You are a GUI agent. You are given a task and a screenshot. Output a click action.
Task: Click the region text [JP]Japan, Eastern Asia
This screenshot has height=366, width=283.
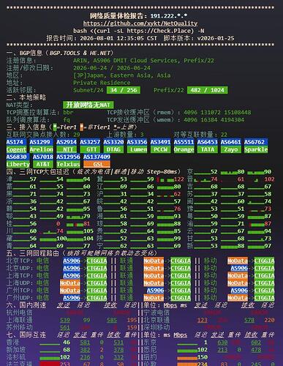(x=122, y=75)
